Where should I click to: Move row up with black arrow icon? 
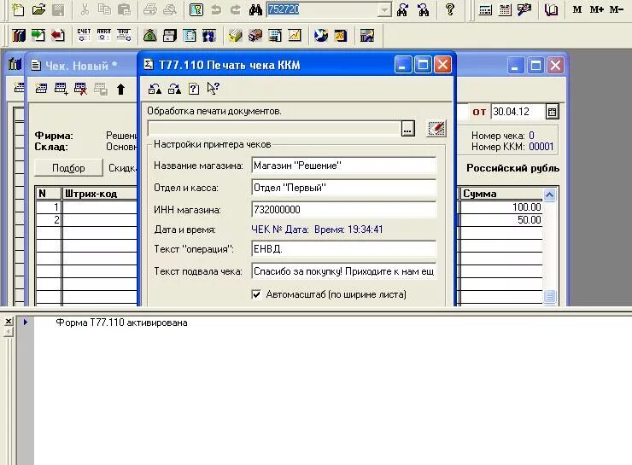120,89
